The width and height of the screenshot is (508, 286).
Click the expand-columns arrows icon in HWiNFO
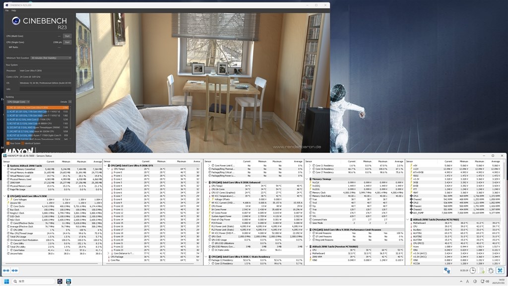6,271
